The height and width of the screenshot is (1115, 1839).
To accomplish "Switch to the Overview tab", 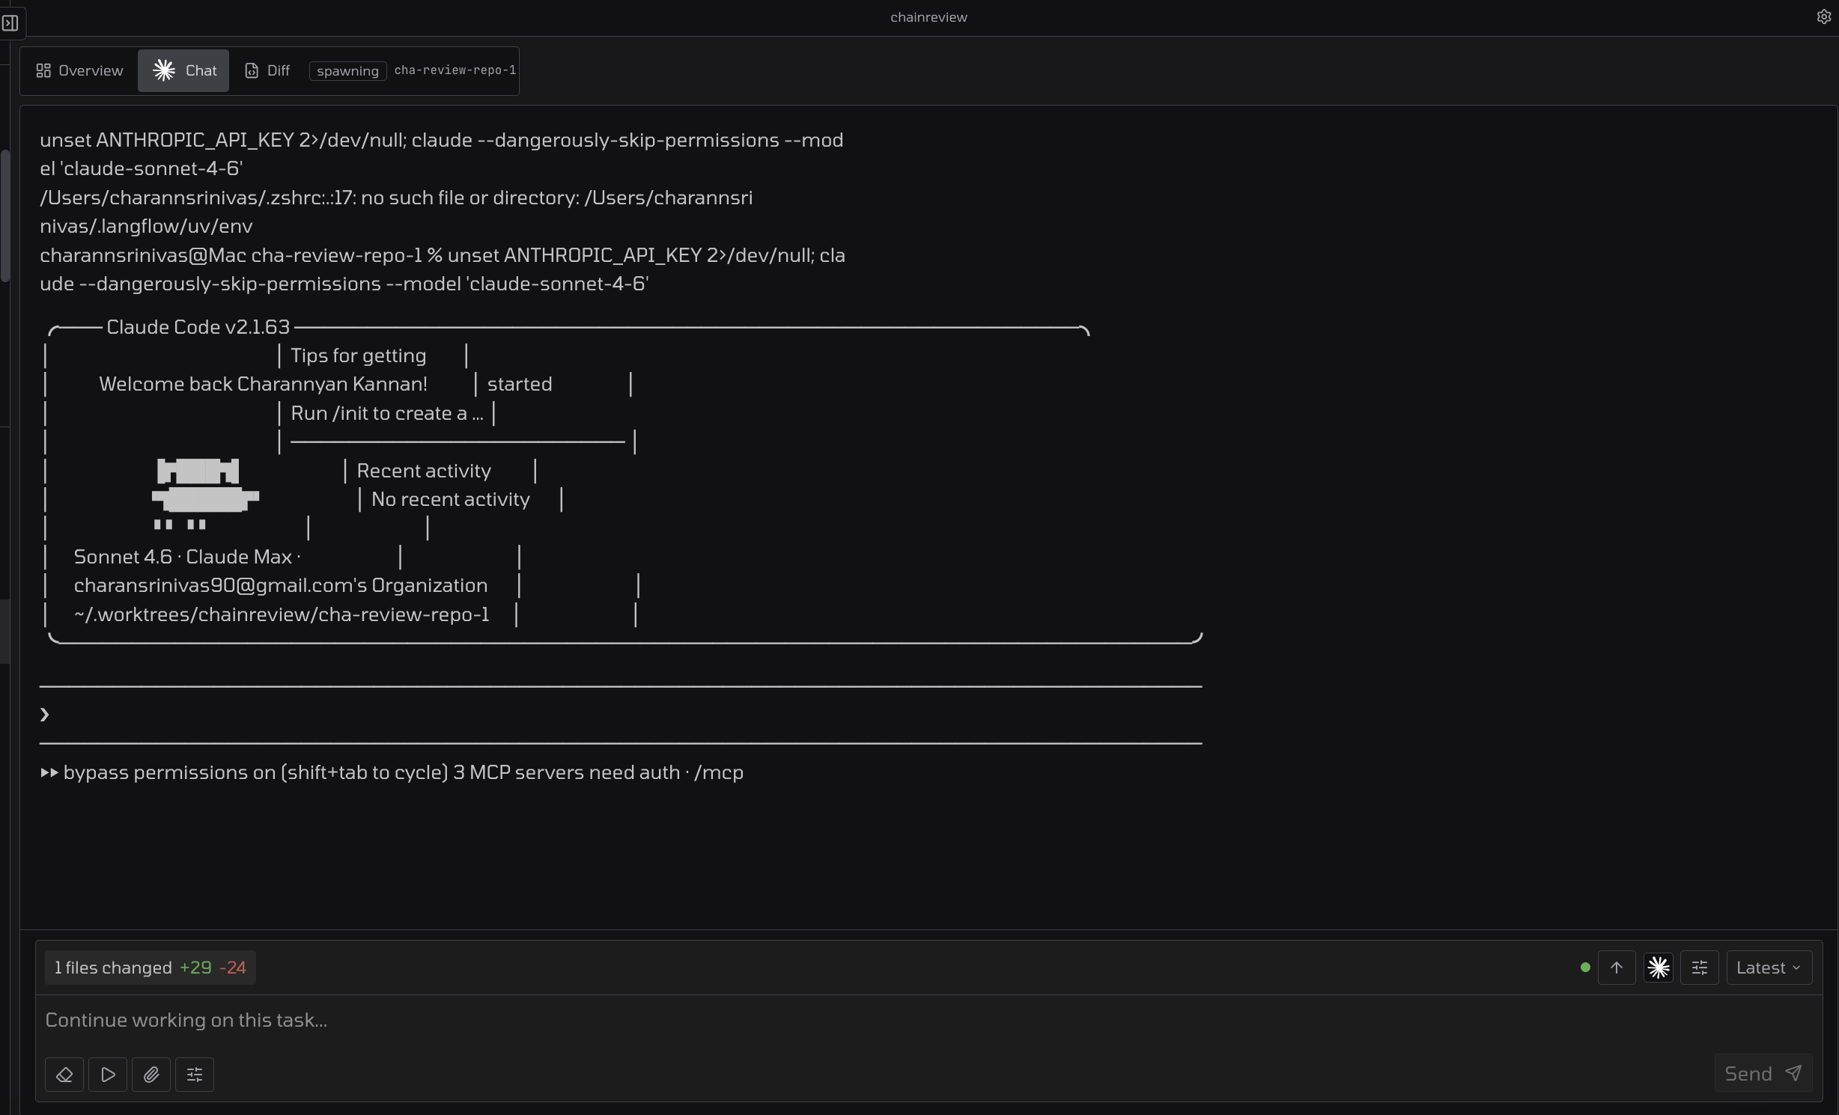I will (79, 70).
